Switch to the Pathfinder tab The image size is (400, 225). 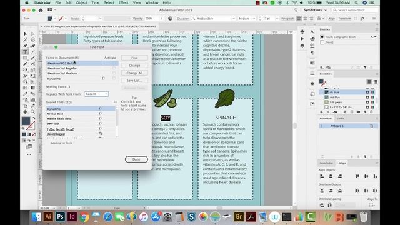[326, 163]
